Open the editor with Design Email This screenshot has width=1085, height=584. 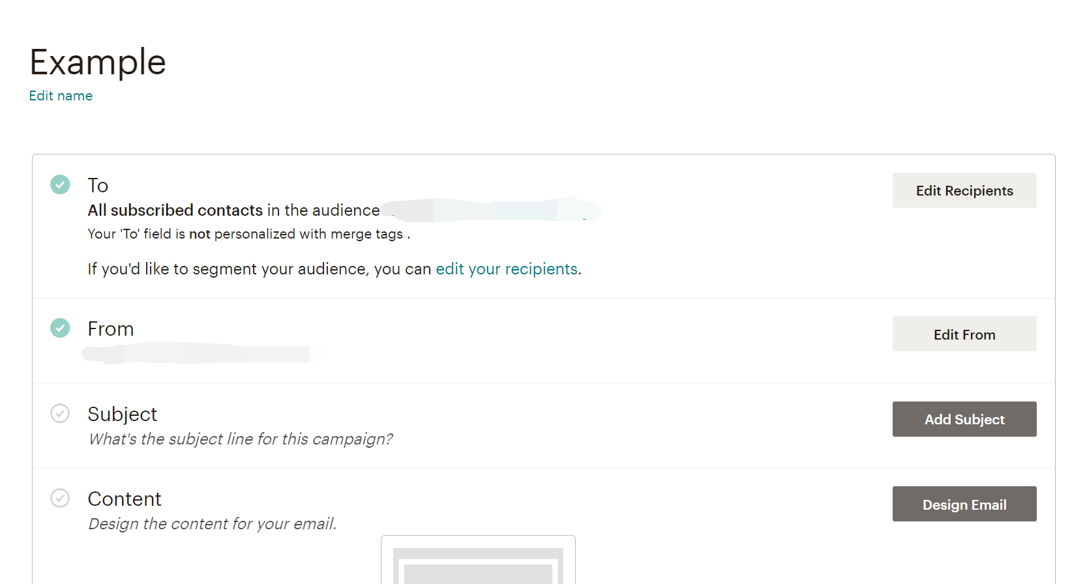[x=964, y=504]
